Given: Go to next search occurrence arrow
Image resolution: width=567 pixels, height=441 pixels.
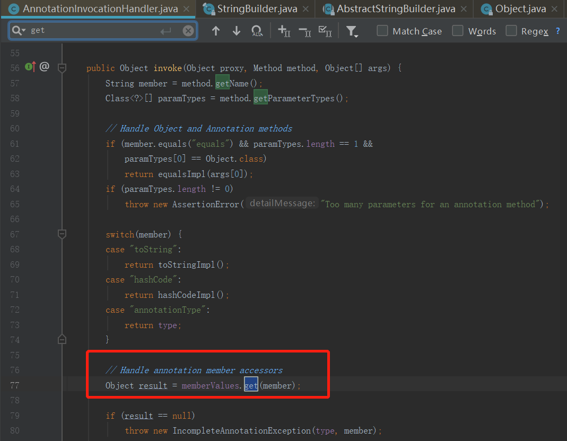Looking at the screenshot, I should [x=237, y=31].
